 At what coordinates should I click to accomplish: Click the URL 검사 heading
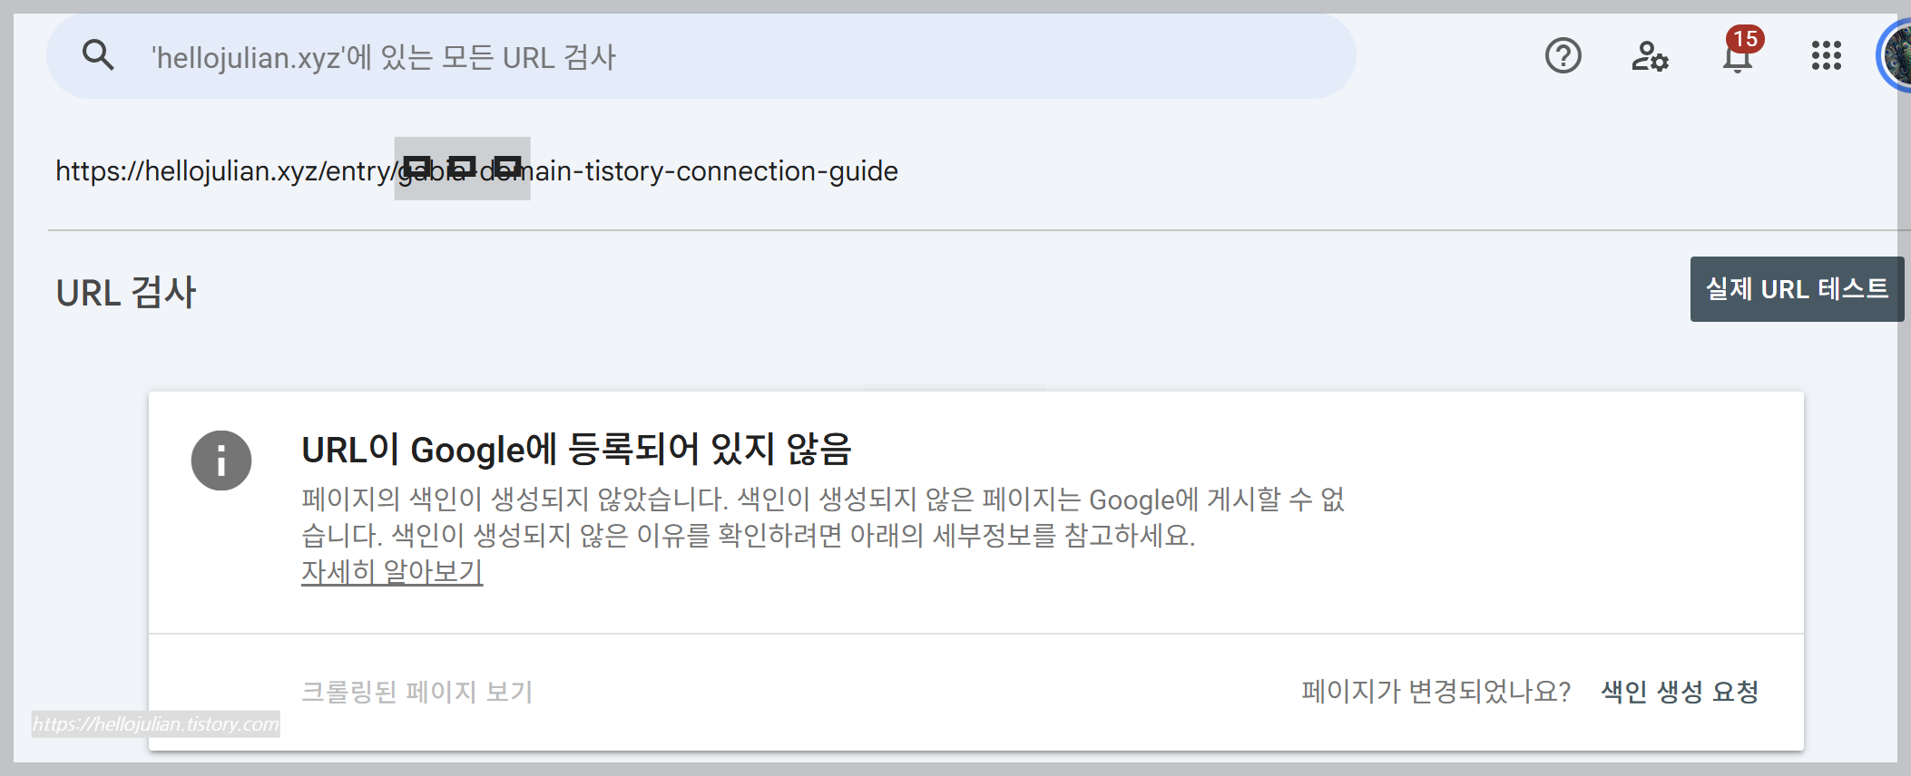click(126, 293)
